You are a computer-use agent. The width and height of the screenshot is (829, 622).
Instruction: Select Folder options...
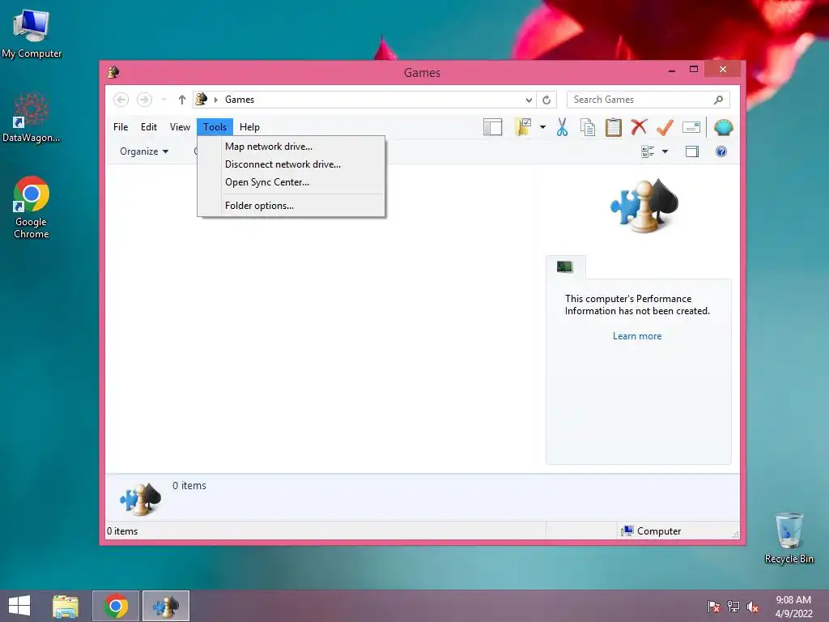click(291, 206)
